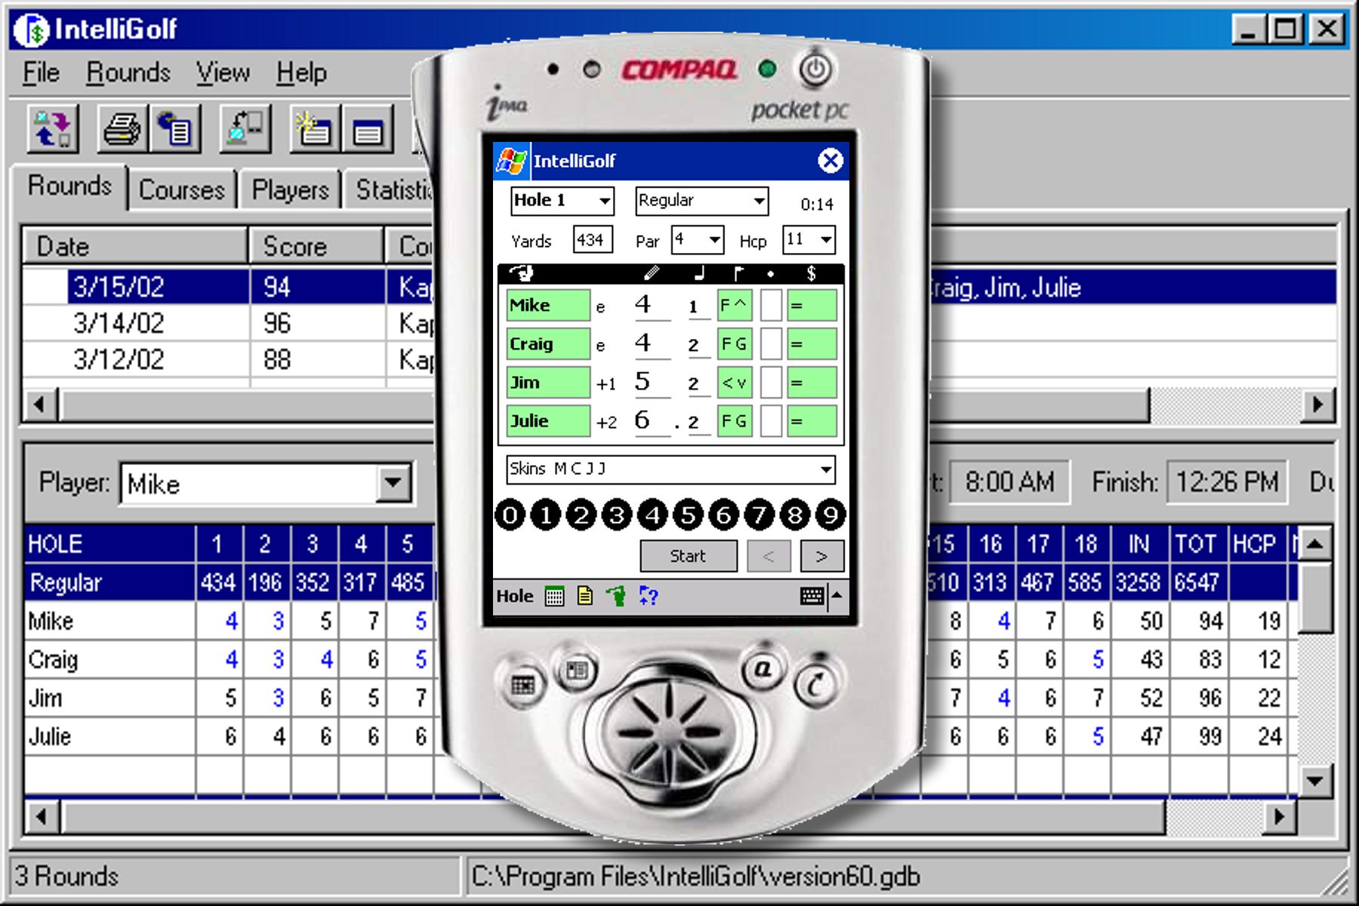Open the View menu

[223, 73]
